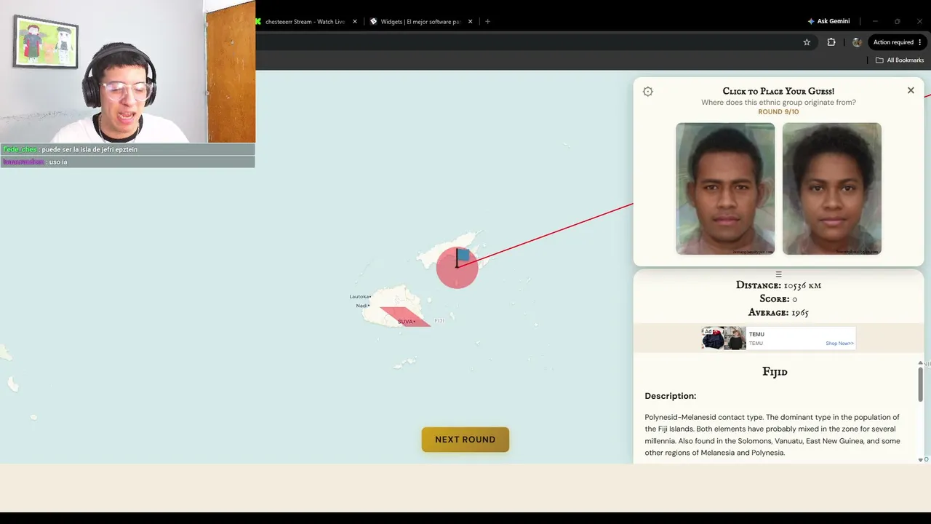The image size is (931, 524).
Task: Close the Widgets tab
Action: pyautogui.click(x=470, y=22)
